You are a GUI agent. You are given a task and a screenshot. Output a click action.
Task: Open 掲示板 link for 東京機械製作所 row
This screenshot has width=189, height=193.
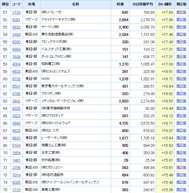[x=181, y=108]
